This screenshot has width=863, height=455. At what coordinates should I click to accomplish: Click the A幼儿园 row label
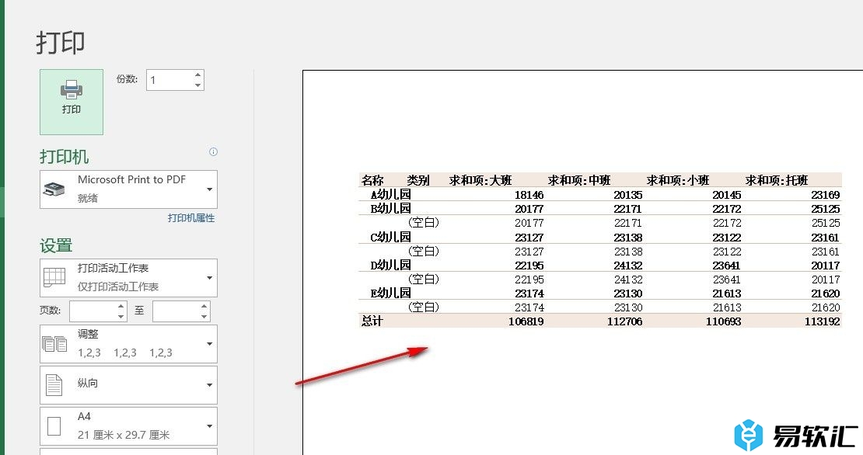click(391, 194)
